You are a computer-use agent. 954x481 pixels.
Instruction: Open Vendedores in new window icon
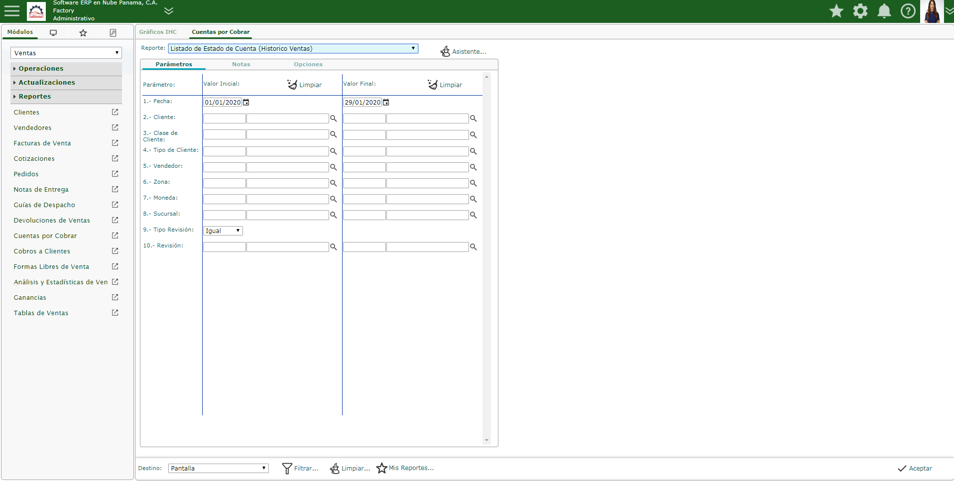tap(115, 127)
